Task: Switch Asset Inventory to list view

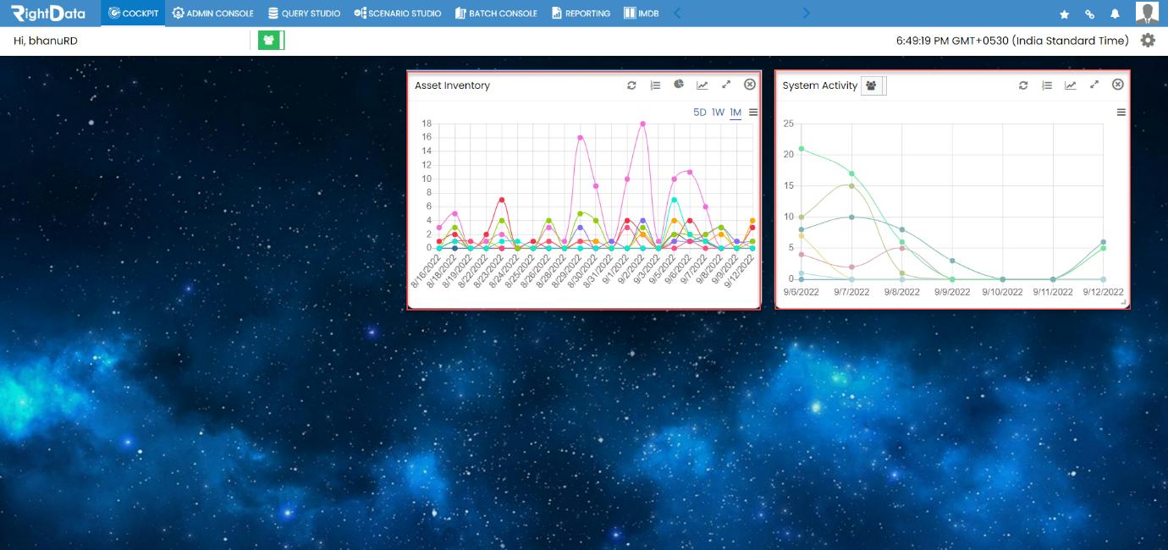Action: (x=655, y=85)
